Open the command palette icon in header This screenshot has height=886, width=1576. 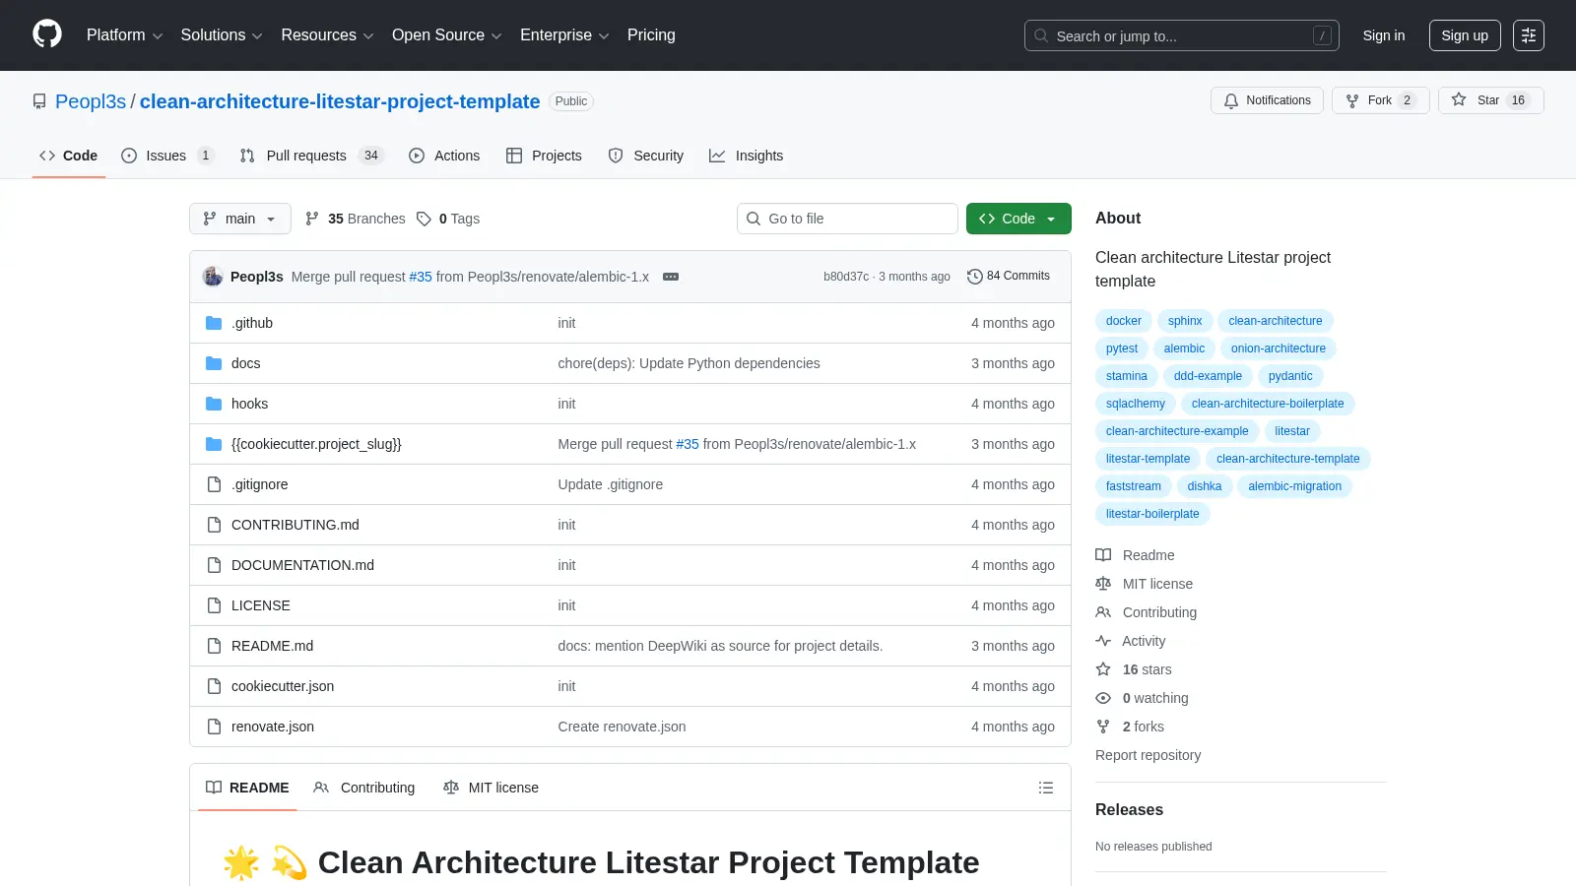(x=1529, y=35)
